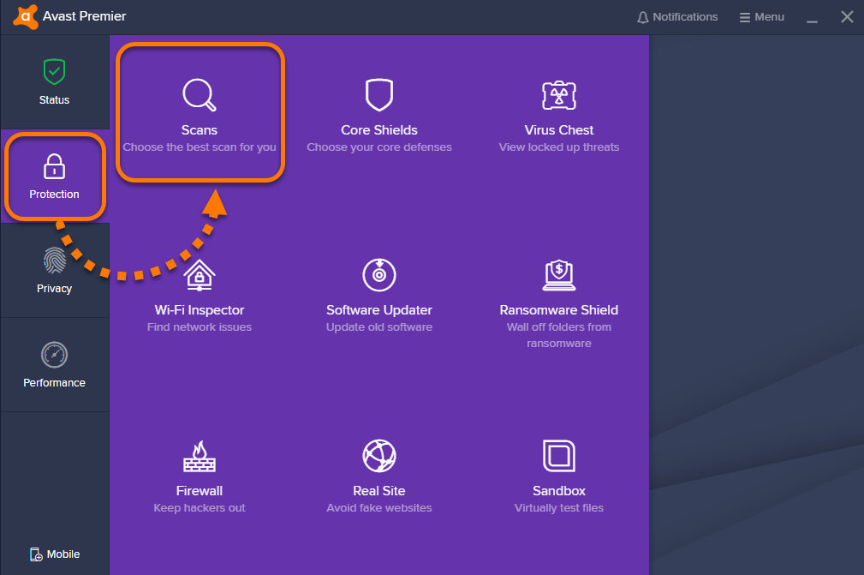Click the 'Virus Chest' title text
This screenshot has height=575, width=864.
(x=559, y=130)
